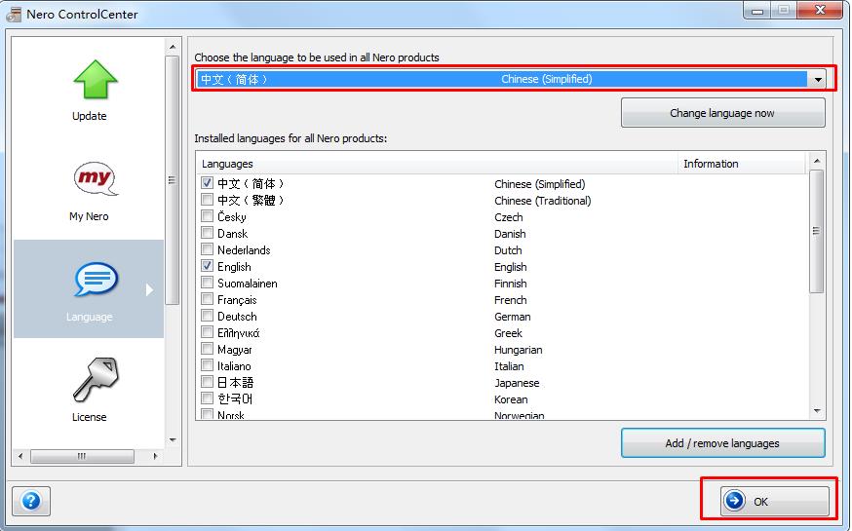852x531 pixels.
Task: Click the My Nero label
Action: (x=89, y=216)
